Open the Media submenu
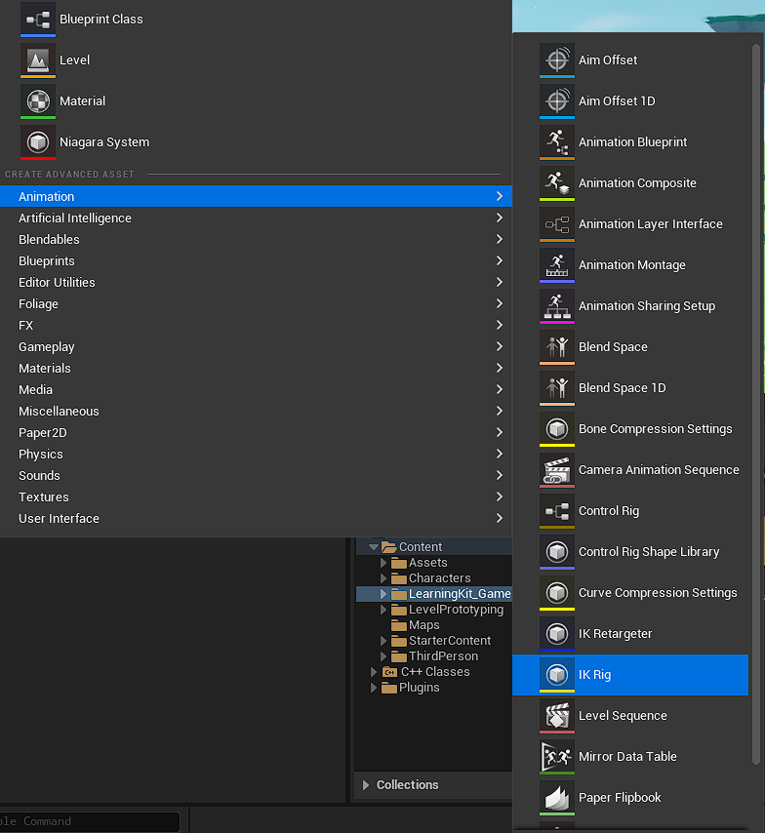 point(256,389)
